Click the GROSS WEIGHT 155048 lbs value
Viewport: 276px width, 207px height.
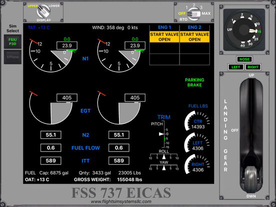click(x=129, y=179)
